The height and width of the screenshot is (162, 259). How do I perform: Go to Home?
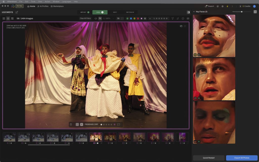coord(31,6)
